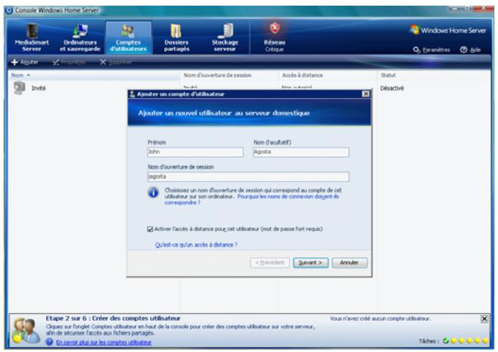Click the console window title icon
Viewport: 498px width, 352px height.
(x=9, y=10)
